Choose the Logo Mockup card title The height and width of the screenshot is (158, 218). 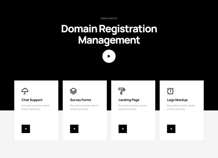click(x=177, y=100)
